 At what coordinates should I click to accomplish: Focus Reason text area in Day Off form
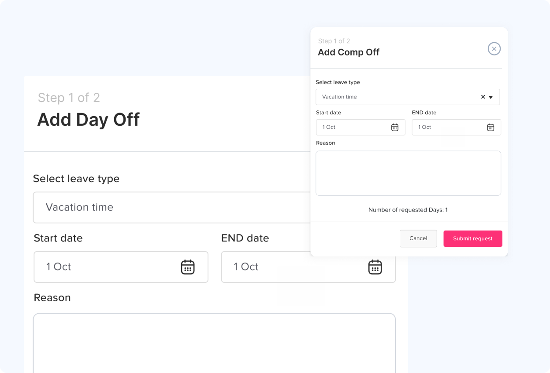point(214,343)
